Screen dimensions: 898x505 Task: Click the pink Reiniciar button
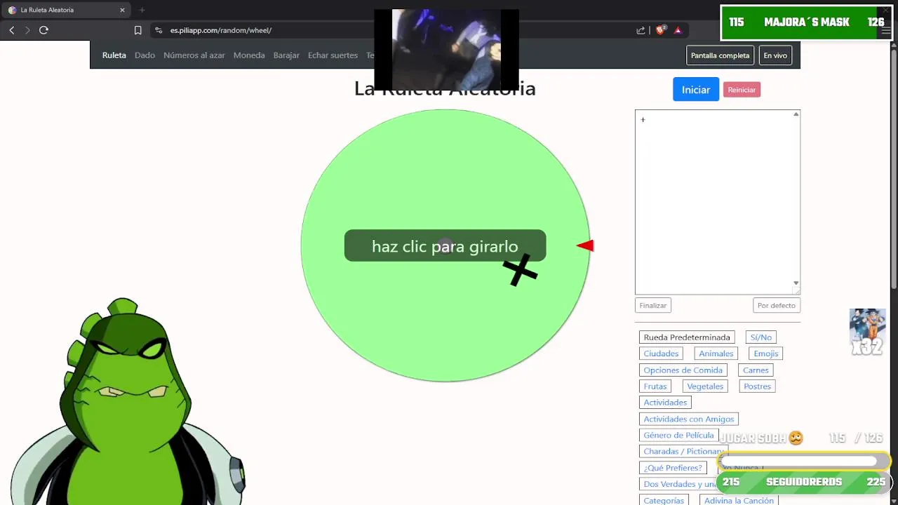742,90
